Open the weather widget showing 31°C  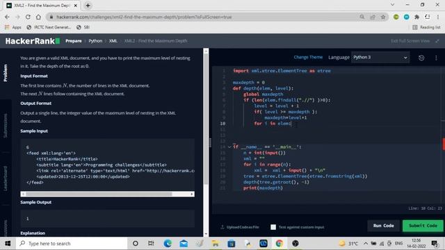[x=349, y=244]
